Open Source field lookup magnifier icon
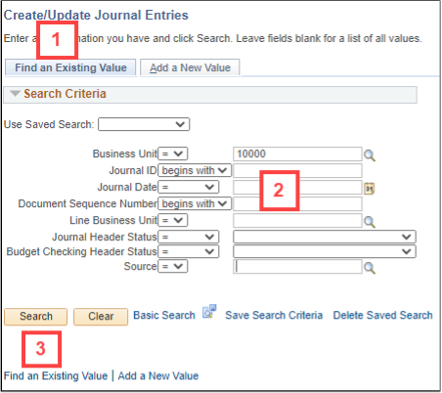The image size is (442, 393). 370,268
